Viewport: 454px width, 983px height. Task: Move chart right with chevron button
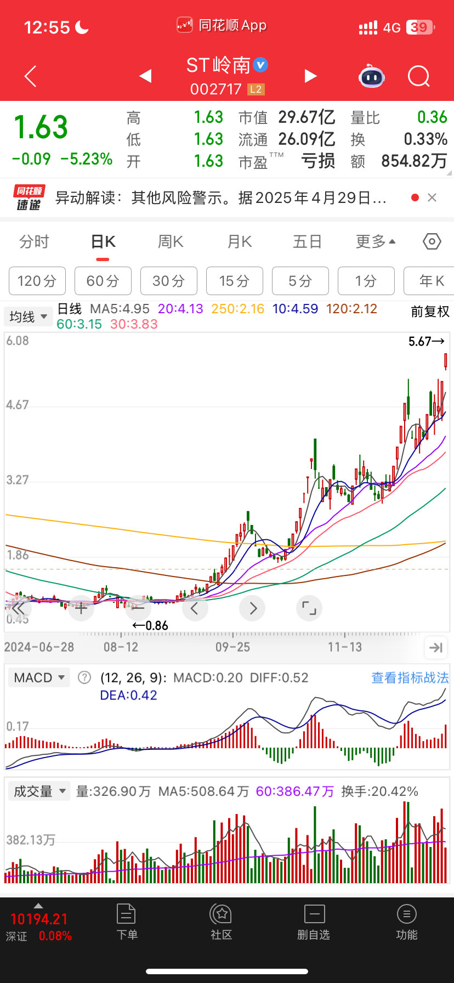click(253, 608)
